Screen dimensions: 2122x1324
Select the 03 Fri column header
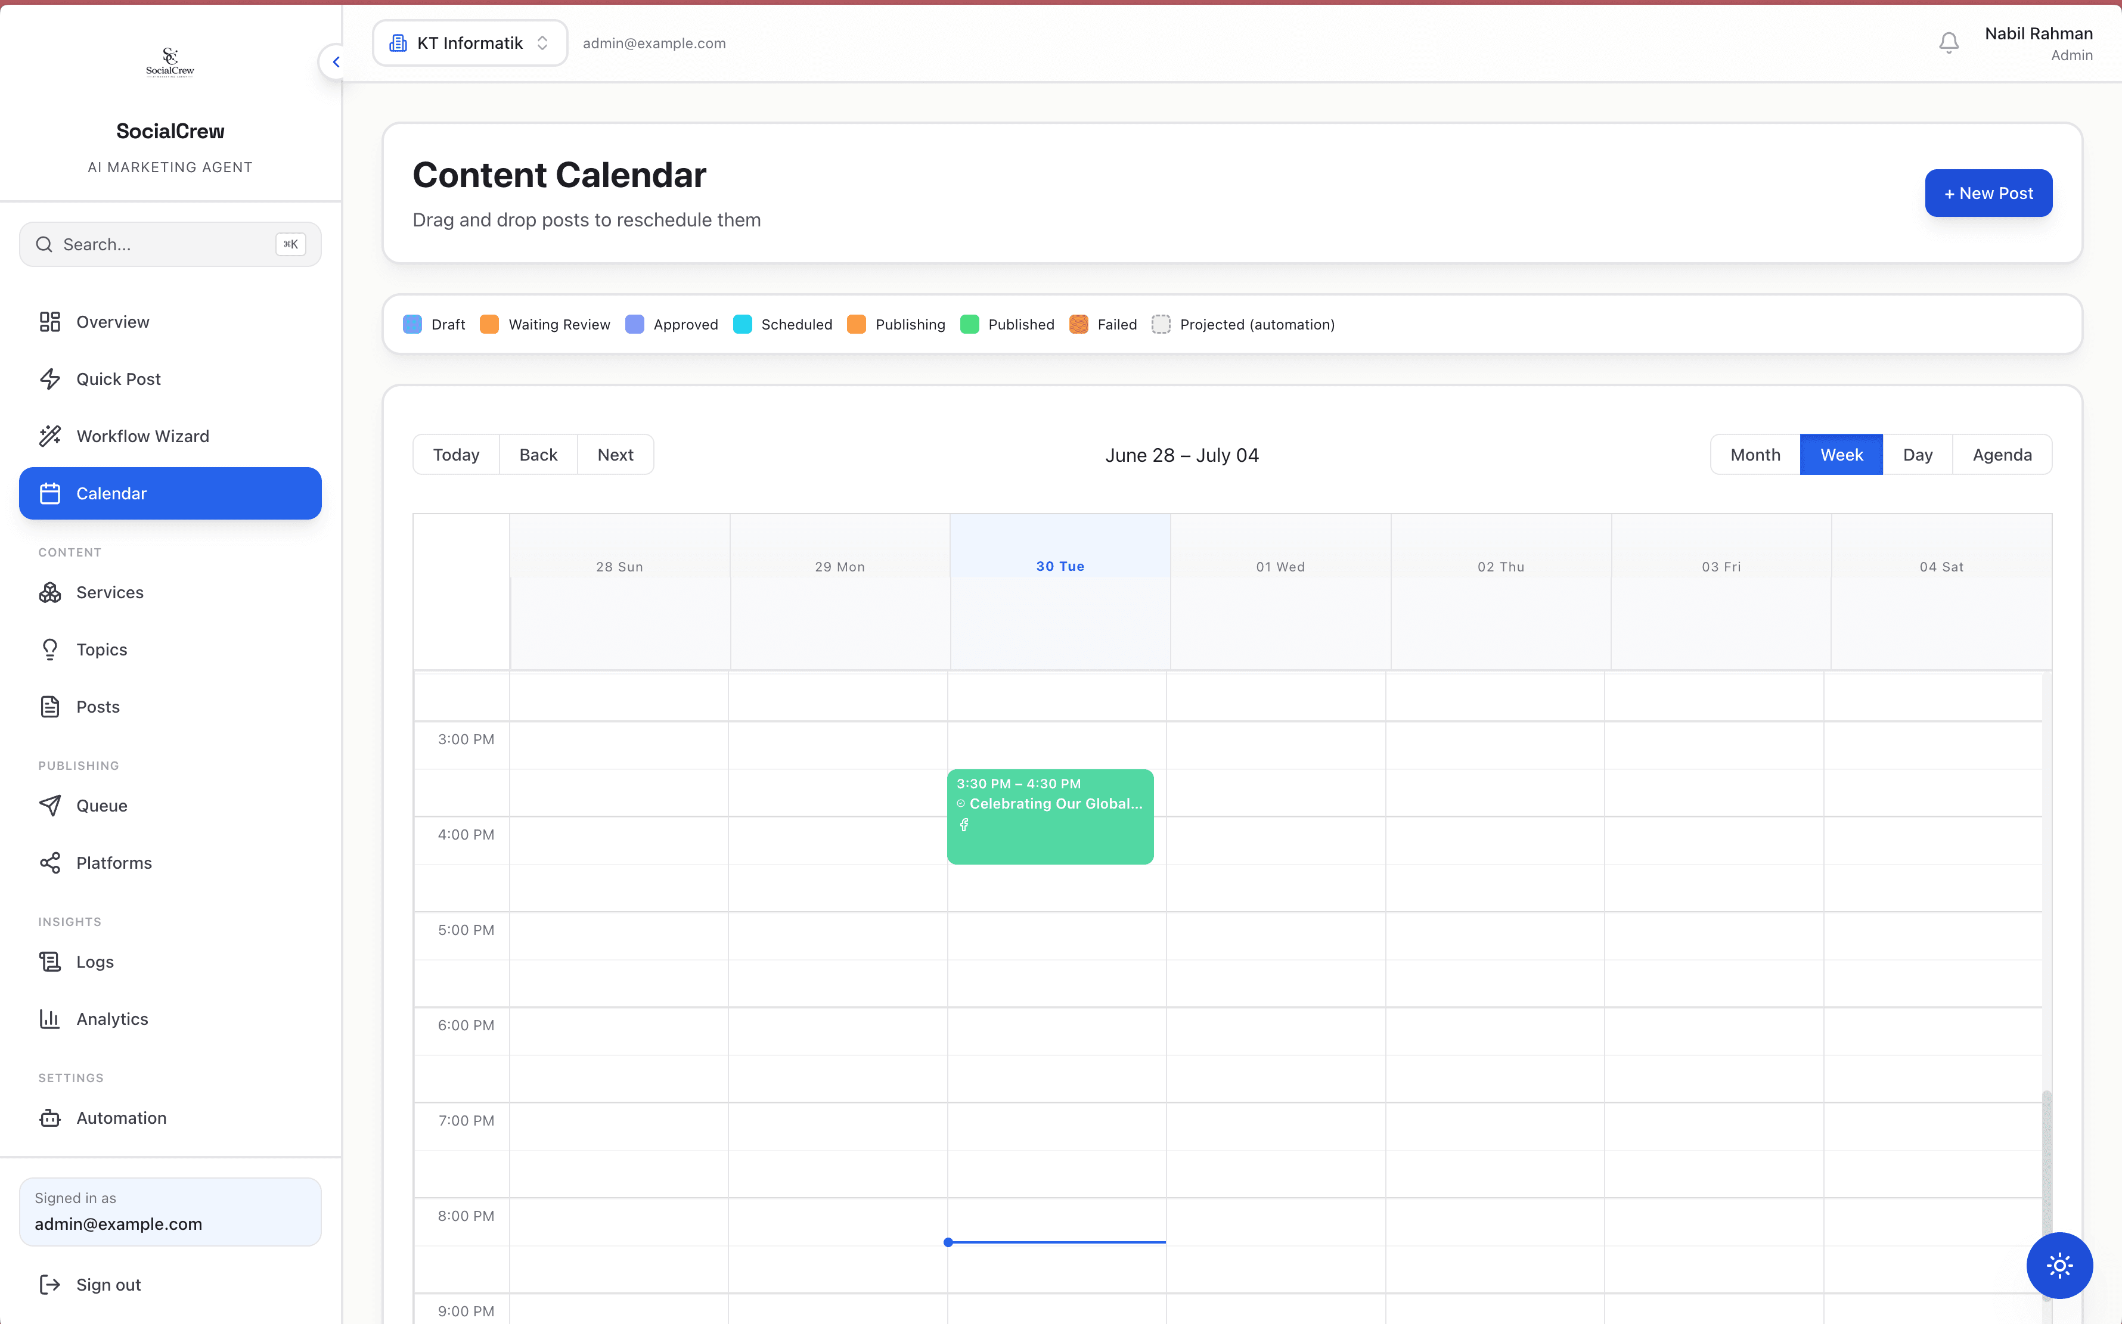pyautogui.click(x=1721, y=567)
